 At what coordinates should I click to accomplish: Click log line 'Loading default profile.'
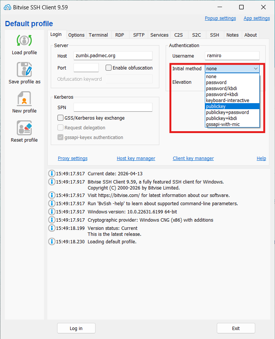click(112, 241)
